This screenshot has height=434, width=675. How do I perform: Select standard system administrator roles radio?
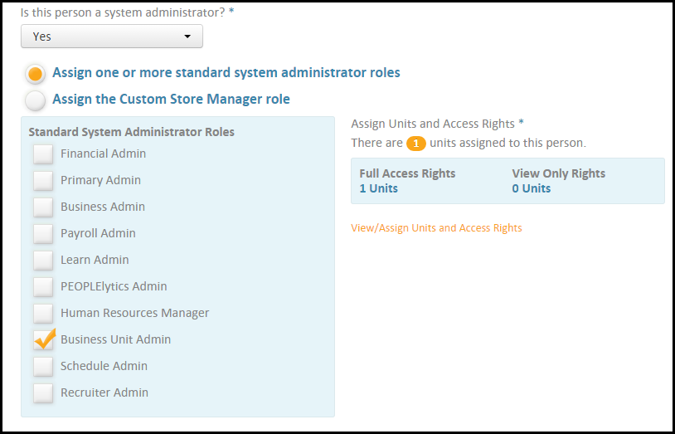click(x=35, y=74)
